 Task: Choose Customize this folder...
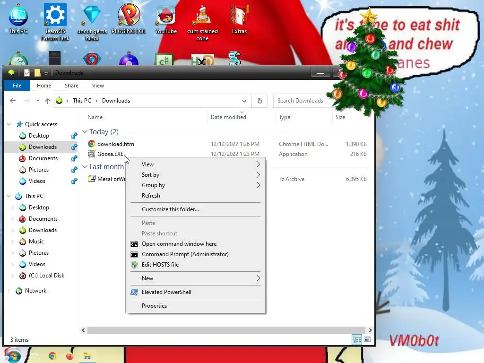[x=195, y=209]
